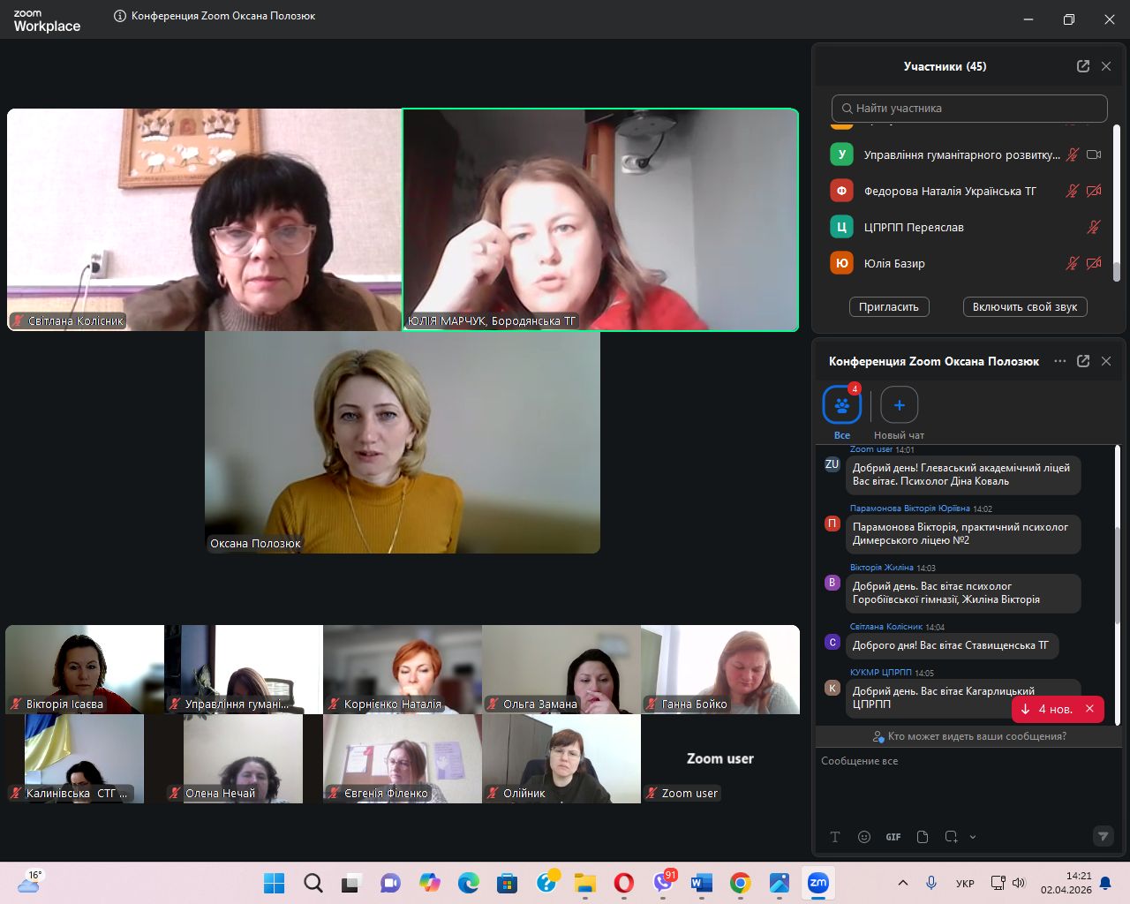Image resolution: width=1130 pixels, height=904 pixels.
Task: Click Включить свой звук button
Action: click(x=1024, y=307)
